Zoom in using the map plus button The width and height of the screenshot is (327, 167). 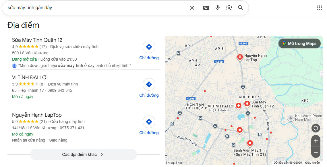pos(316,141)
